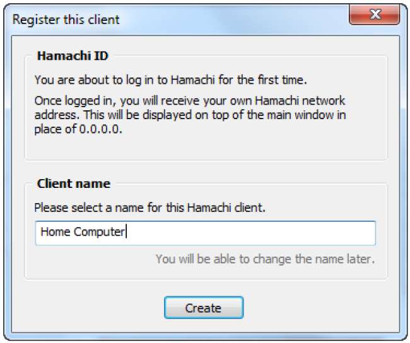Close the Register this client dialog
Viewport: 410px width, 343px height.
click(375, 15)
